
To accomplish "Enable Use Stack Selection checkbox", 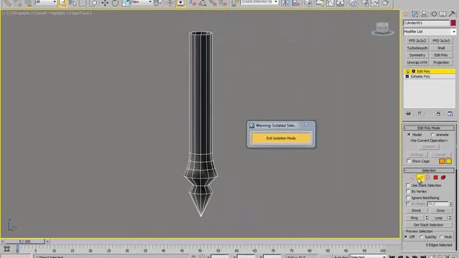I will (408, 185).
